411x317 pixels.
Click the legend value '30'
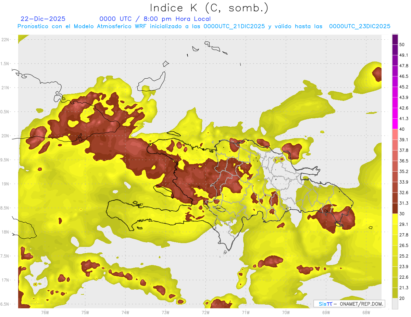[402, 214]
